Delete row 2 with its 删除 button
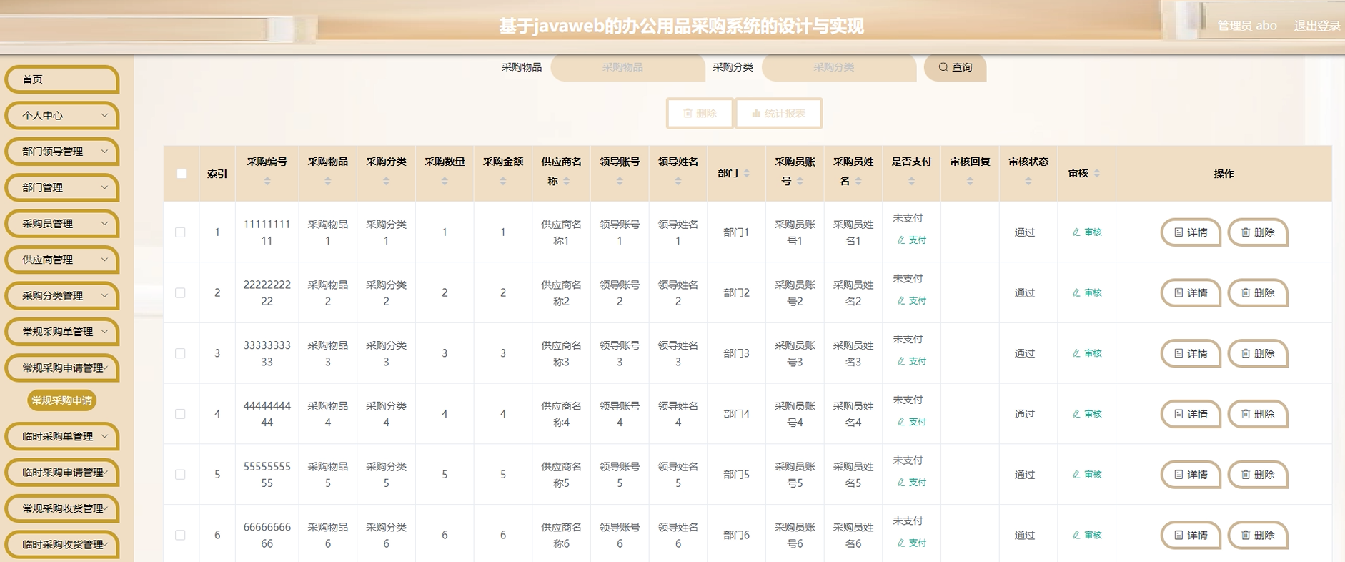The image size is (1345, 562). (x=1258, y=293)
